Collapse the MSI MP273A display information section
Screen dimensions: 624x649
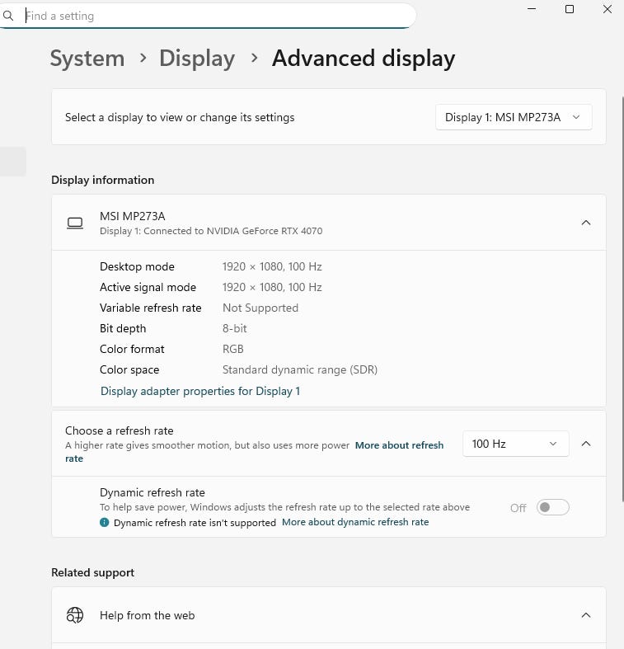point(586,223)
